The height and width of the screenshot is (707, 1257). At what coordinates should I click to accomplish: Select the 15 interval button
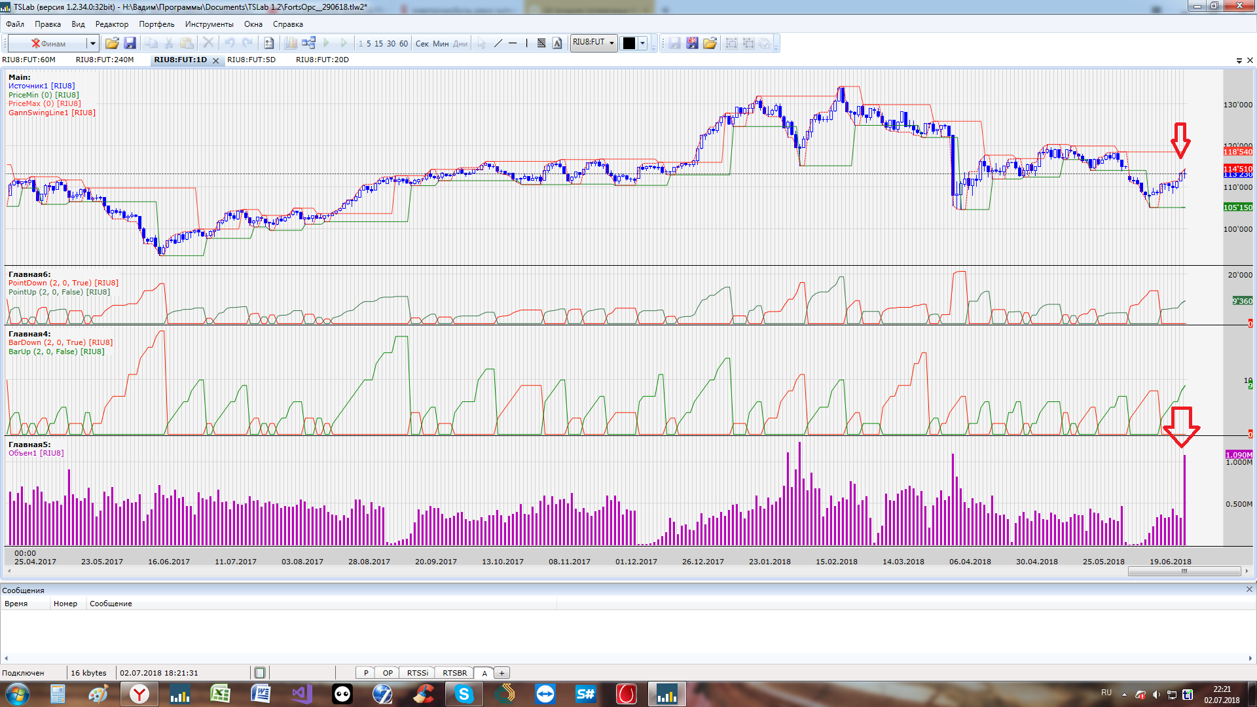(x=378, y=44)
